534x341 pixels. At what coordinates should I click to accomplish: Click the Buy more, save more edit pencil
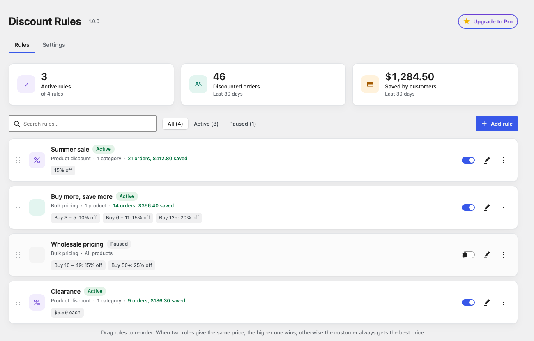pos(487,207)
